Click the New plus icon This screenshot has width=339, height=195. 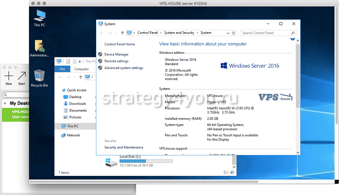pos(9,76)
